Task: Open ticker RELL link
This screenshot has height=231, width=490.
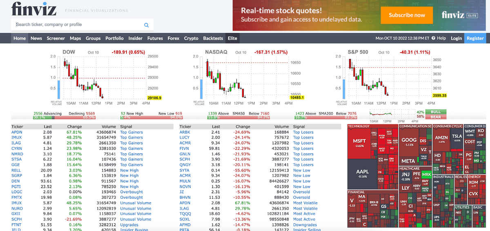Action: (16, 170)
